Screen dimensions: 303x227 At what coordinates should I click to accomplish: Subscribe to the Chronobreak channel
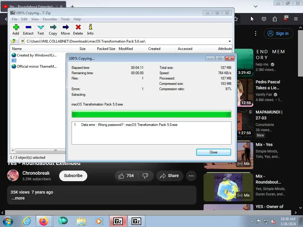point(73,176)
